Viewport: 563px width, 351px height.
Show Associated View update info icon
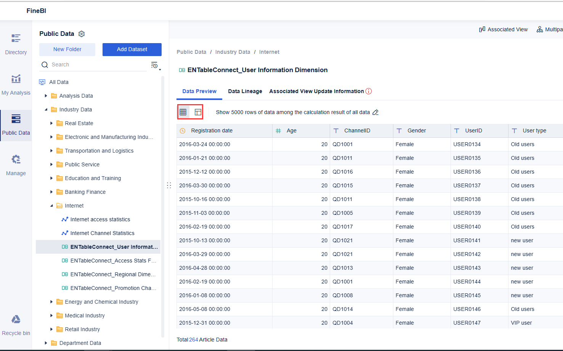[x=369, y=91]
